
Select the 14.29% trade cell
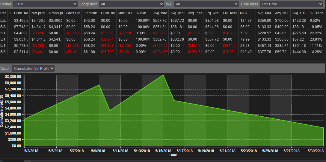pyautogui.click(x=317, y=52)
